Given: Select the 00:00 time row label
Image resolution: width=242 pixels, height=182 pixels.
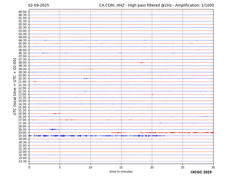Looking at the screenshot, I should [22, 12].
